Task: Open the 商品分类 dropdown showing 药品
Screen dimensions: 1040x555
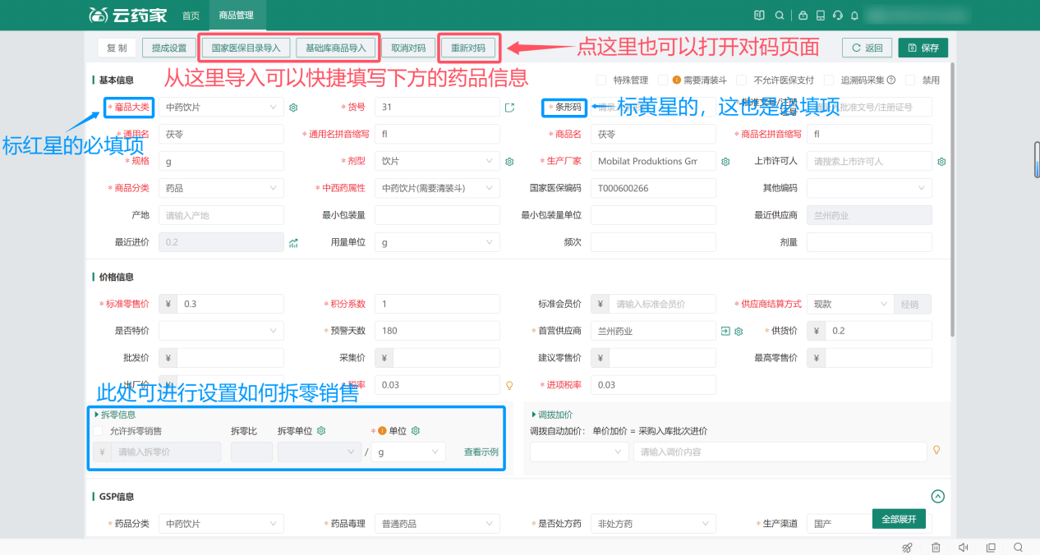Action: click(x=221, y=188)
